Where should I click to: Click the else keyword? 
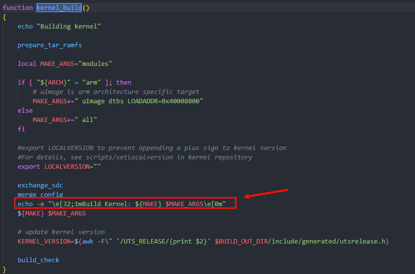click(x=25, y=111)
